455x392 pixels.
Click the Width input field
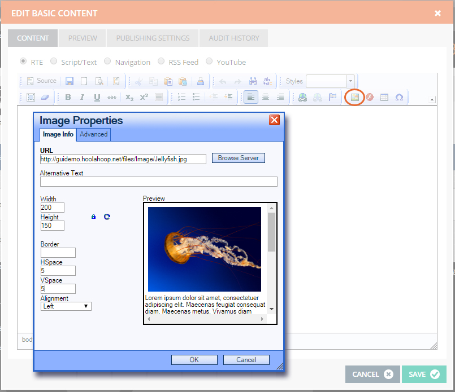[x=52, y=208]
